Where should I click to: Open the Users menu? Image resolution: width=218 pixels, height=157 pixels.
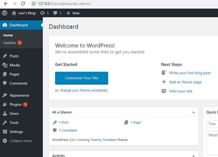tap(14, 113)
